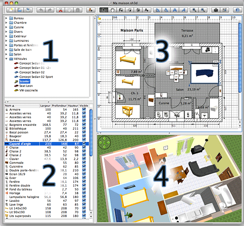
Task: Sort furniture by the Nom column header
Action: (22, 105)
